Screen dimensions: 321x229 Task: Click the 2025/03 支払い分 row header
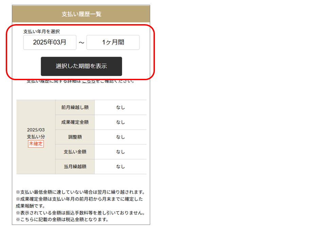point(35,134)
